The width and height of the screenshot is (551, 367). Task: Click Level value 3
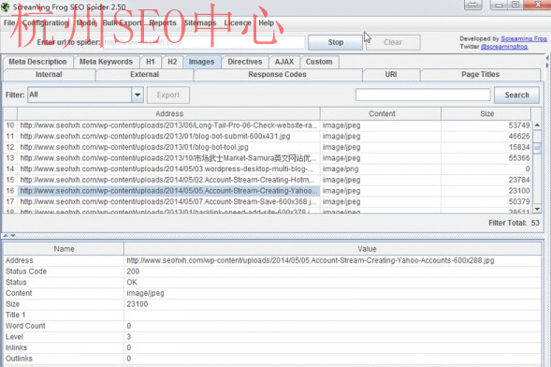(128, 337)
